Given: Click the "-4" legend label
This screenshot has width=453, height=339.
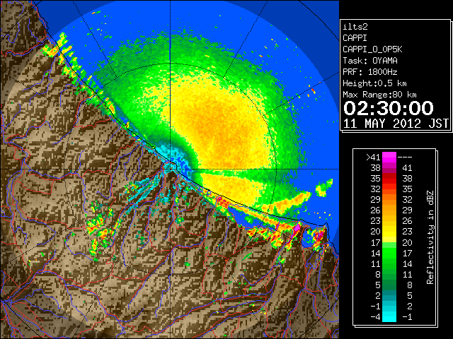Looking at the screenshot, I should pyautogui.click(x=376, y=316).
